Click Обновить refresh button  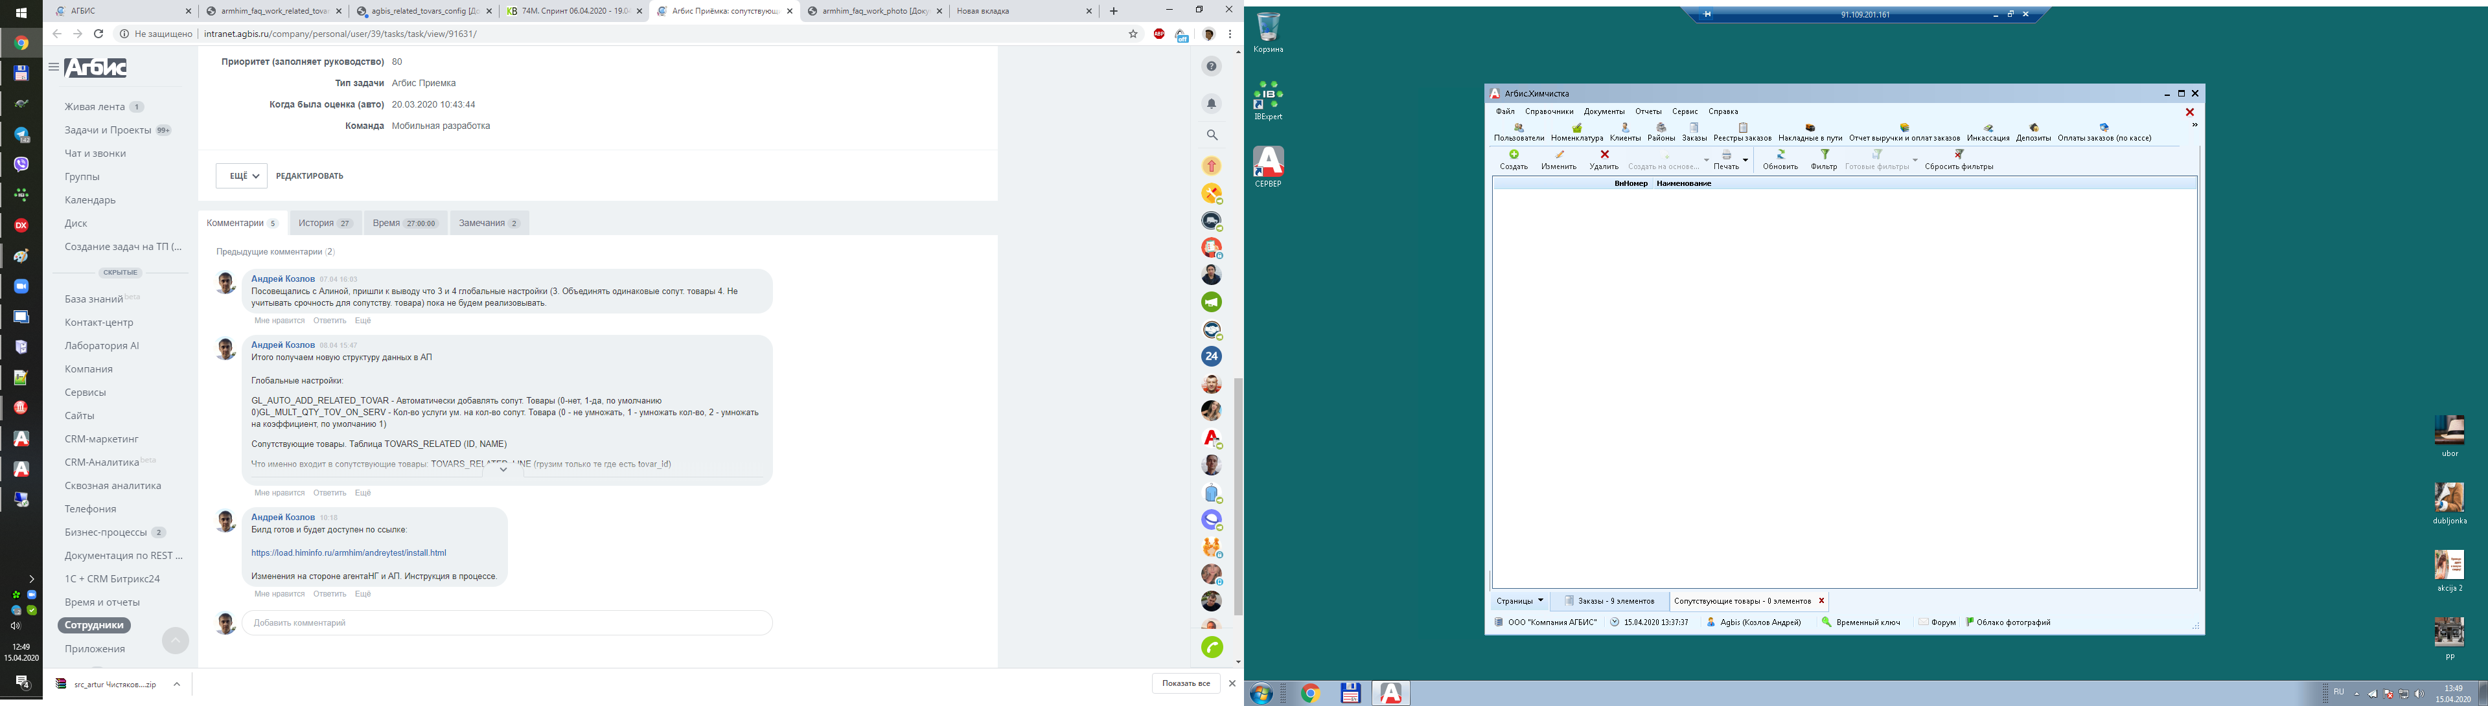click(1780, 161)
